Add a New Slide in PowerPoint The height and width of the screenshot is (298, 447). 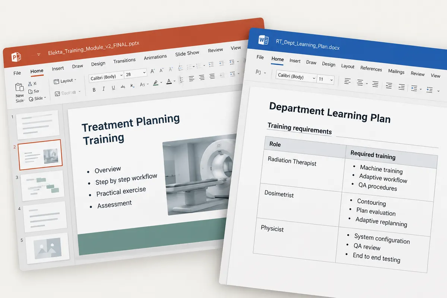point(19,92)
